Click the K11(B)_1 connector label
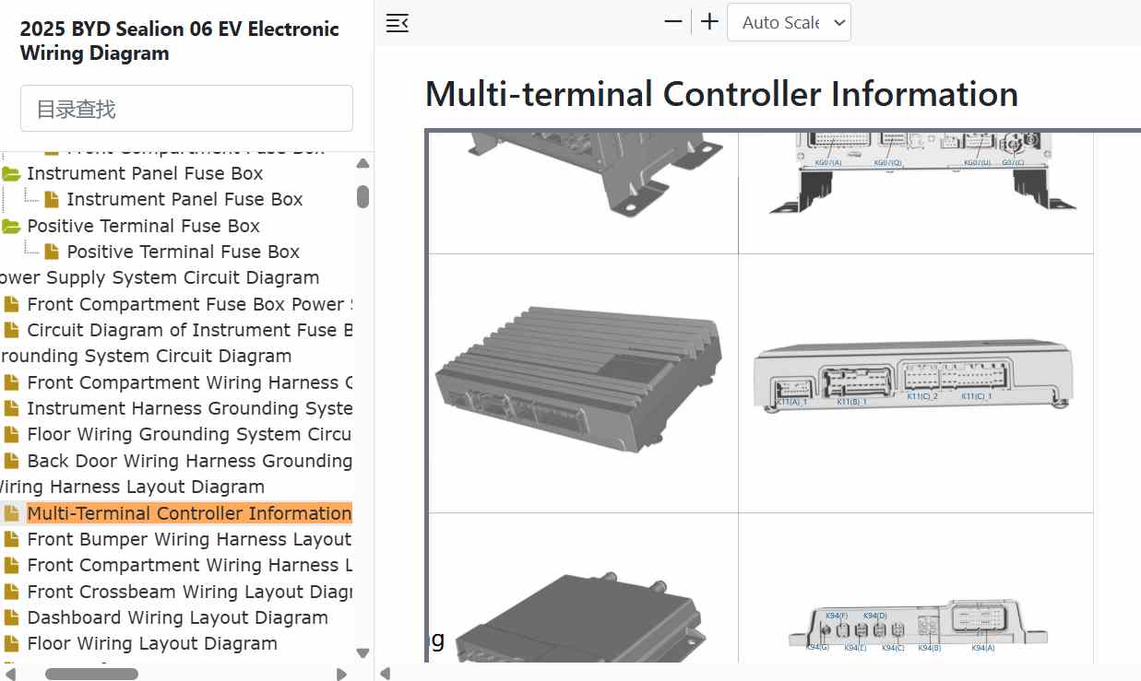The width and height of the screenshot is (1141, 681). click(851, 402)
